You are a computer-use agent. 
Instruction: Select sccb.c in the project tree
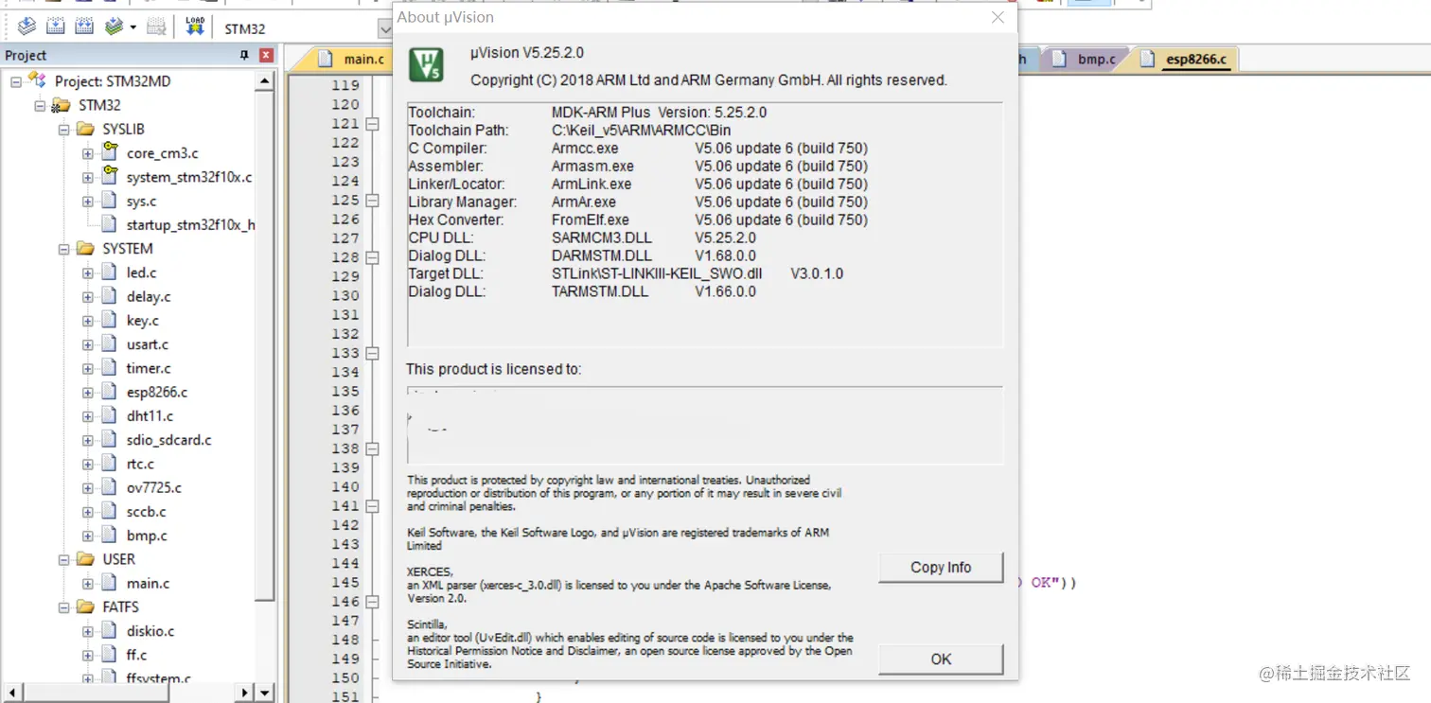pyautogui.click(x=147, y=511)
